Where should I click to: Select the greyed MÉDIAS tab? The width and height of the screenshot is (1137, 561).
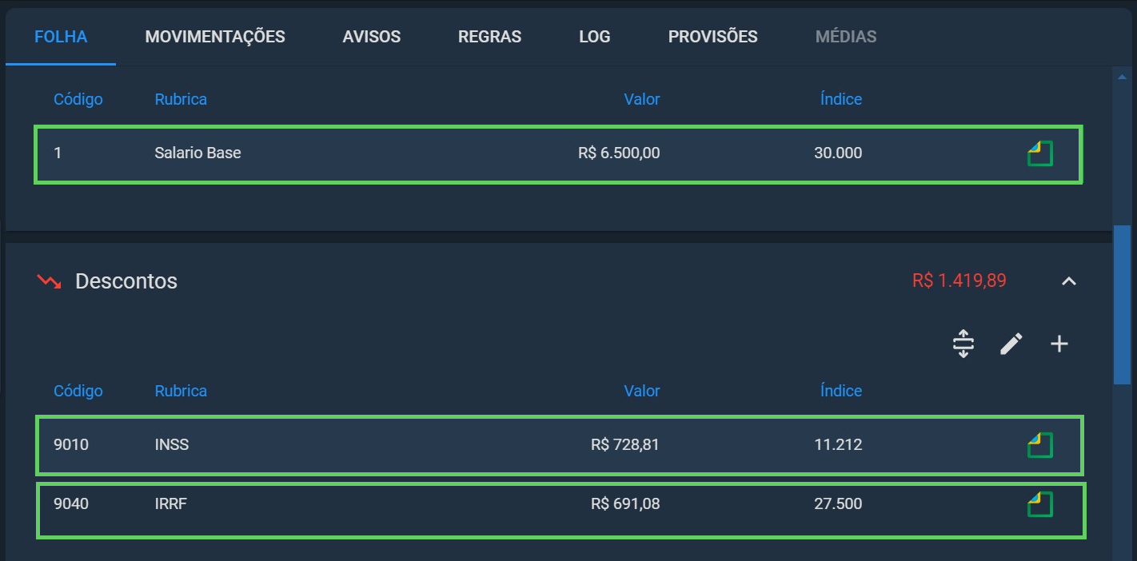coord(846,37)
